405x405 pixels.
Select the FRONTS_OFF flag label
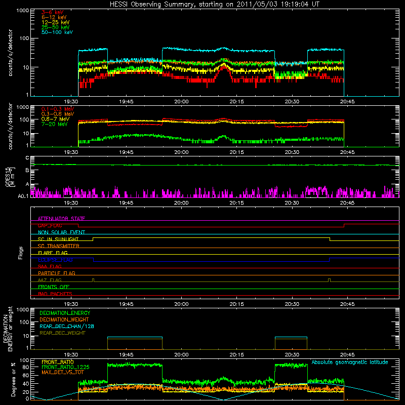coord(54,287)
